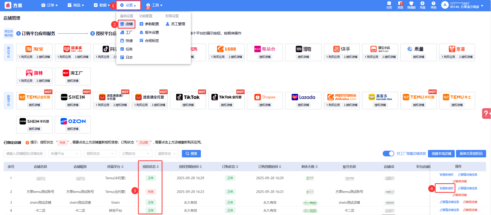Click 创建本地店铺 button

(x=441, y=154)
